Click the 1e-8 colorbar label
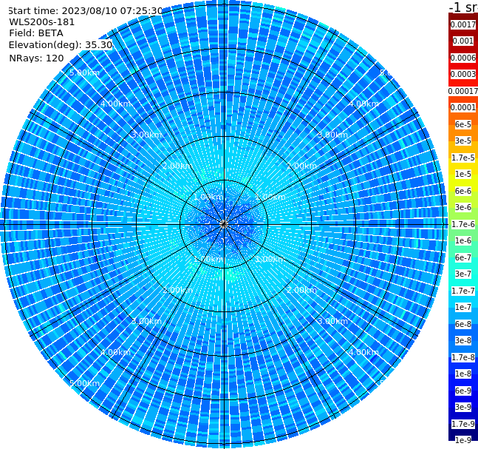Screen dimensions: 478x449 tap(463, 374)
